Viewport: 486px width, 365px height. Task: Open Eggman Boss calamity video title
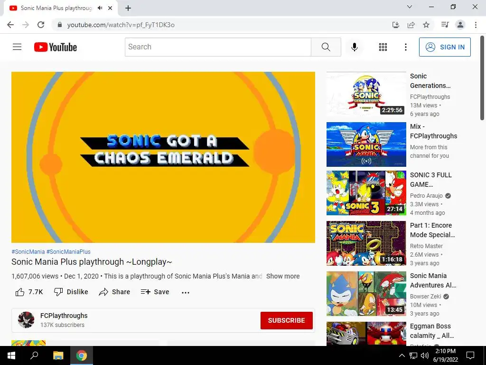point(432,331)
